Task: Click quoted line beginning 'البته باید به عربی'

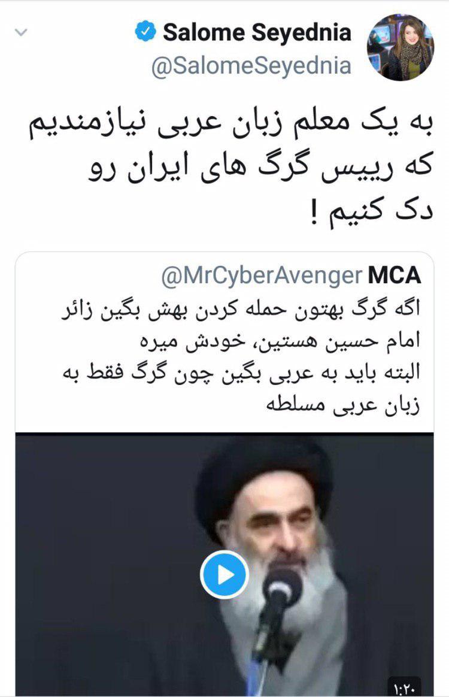Action: 241,373
